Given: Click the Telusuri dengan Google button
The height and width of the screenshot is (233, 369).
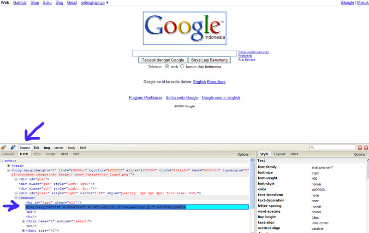Looking at the screenshot, I should tap(163, 60).
